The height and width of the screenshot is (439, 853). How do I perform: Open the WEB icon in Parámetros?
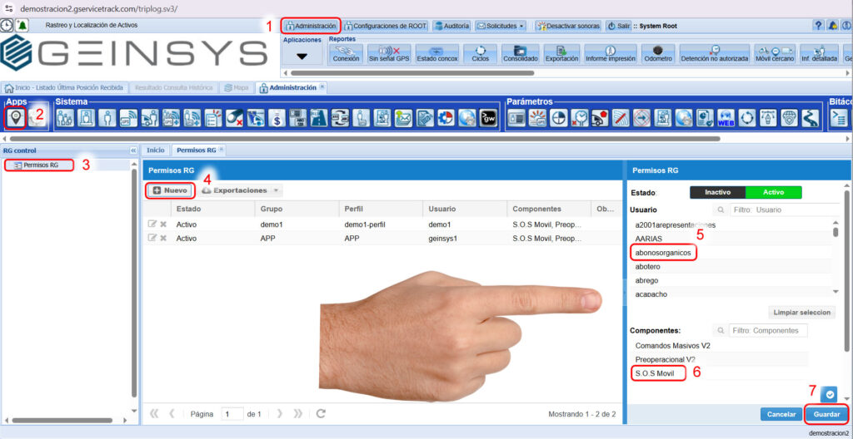tap(726, 119)
